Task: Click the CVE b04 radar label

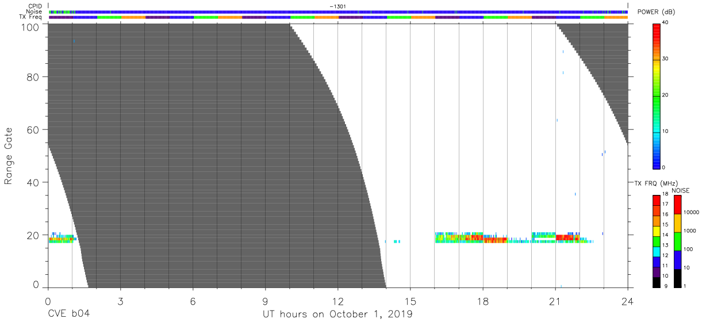Action: [68, 314]
